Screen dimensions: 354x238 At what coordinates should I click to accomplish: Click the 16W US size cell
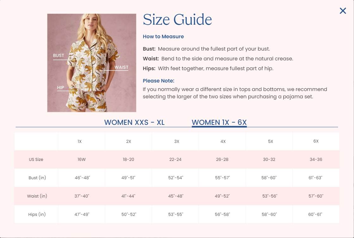point(82,160)
